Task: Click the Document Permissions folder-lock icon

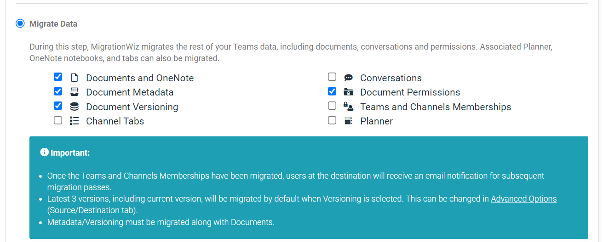Action: pyautogui.click(x=348, y=92)
